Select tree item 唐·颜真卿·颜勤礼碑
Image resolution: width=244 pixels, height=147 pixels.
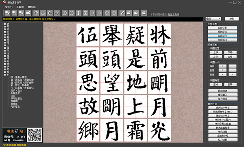coord(22,80)
